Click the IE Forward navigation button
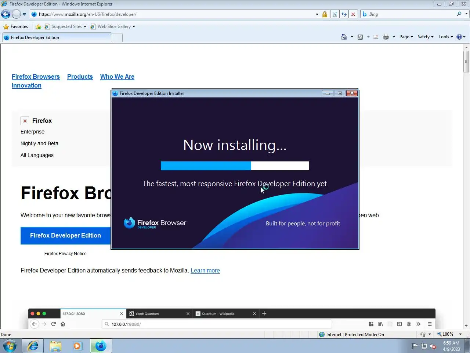470x353 pixels. pos(16,14)
